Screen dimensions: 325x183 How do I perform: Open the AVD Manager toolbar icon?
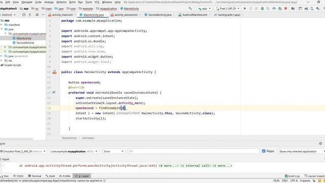point(312,9)
